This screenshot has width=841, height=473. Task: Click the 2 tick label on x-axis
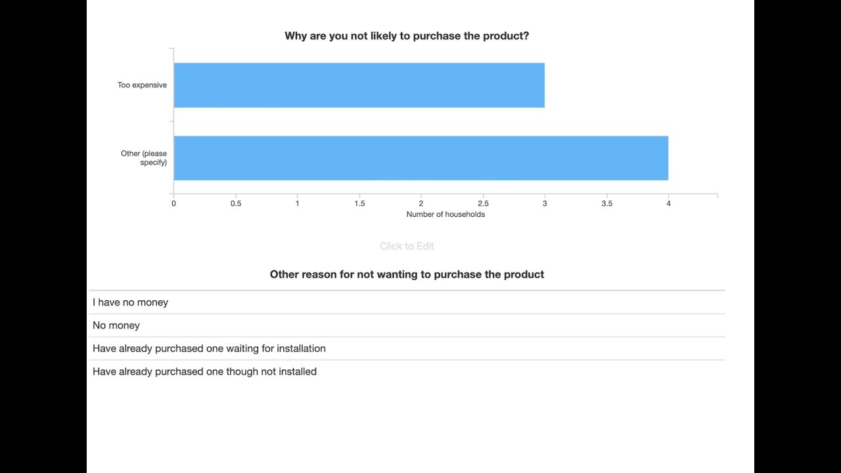pyautogui.click(x=421, y=204)
